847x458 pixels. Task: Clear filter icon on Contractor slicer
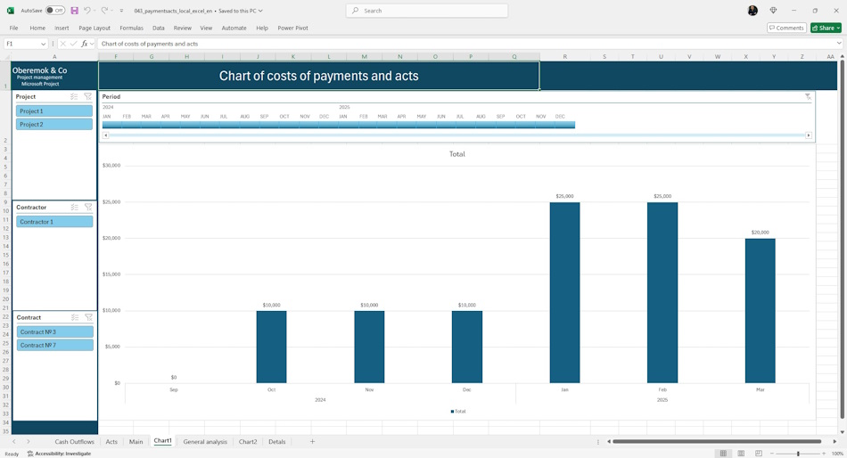(x=88, y=208)
